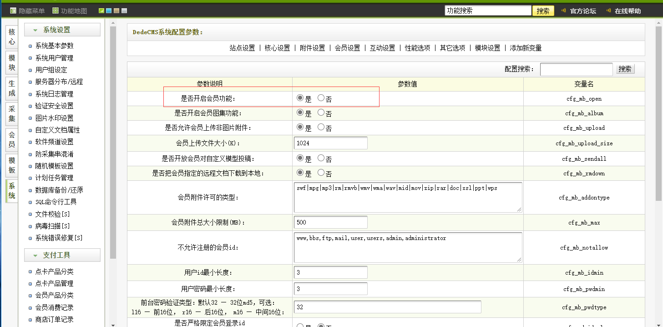Select 是 for 是否开启会员图集功能
The image size is (663, 327).
[x=300, y=112]
